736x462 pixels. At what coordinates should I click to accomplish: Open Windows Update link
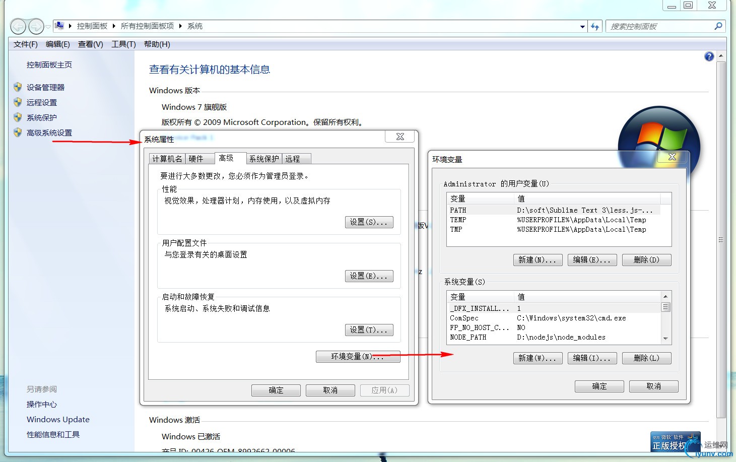[58, 420]
